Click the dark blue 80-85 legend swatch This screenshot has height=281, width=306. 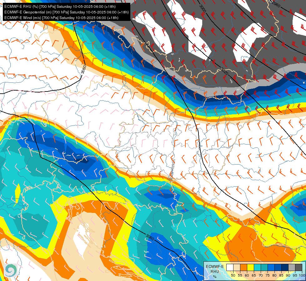(x=278, y=267)
